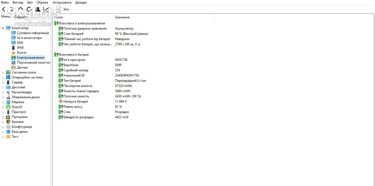Select Збереження даних in the tree

(x=26, y=97)
